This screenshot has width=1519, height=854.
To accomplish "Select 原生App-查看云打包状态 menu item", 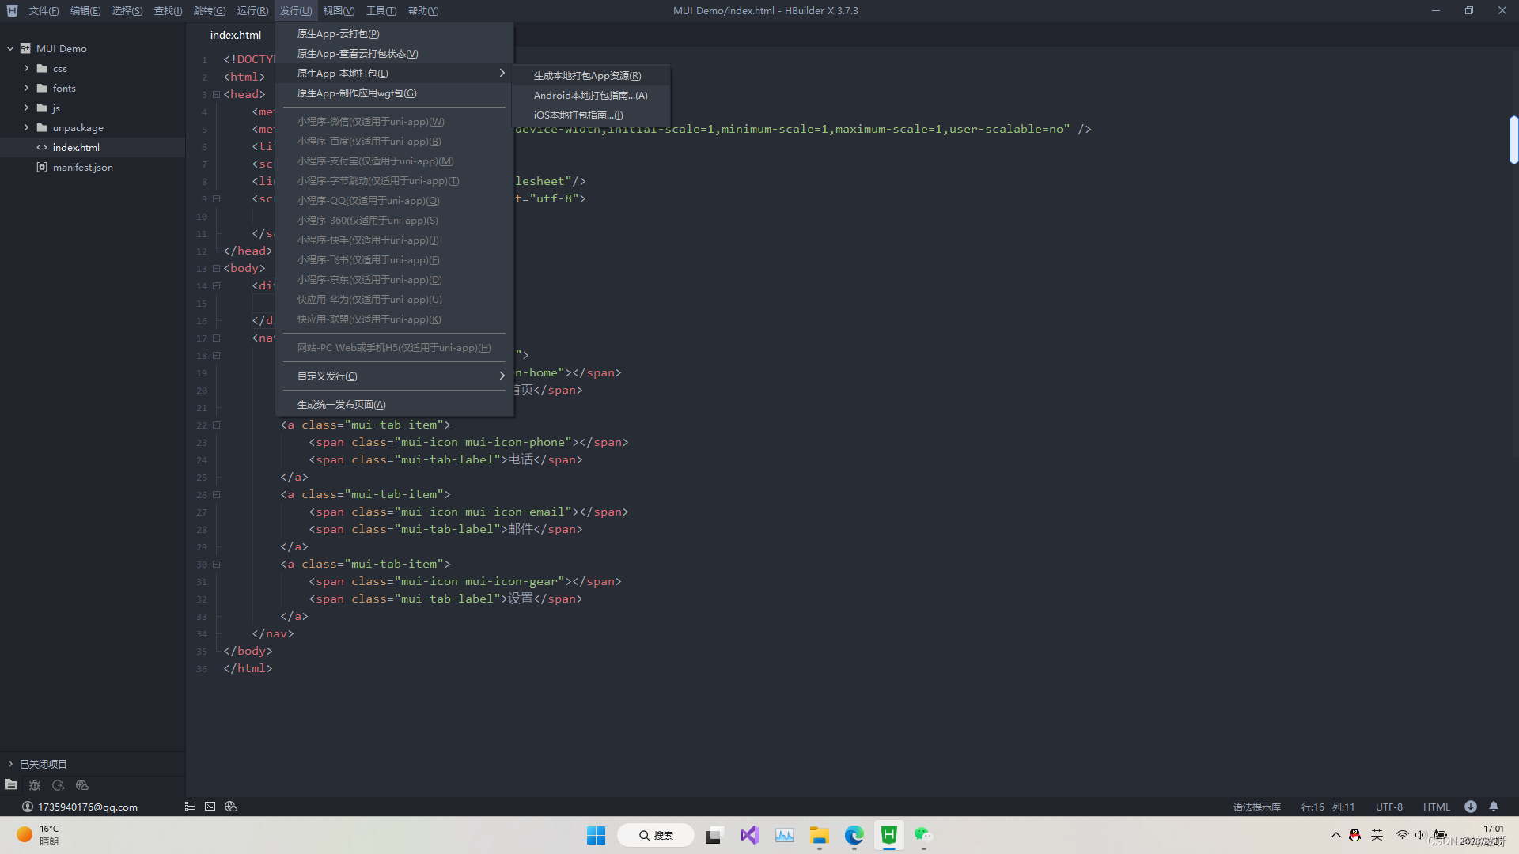I will (x=394, y=54).
